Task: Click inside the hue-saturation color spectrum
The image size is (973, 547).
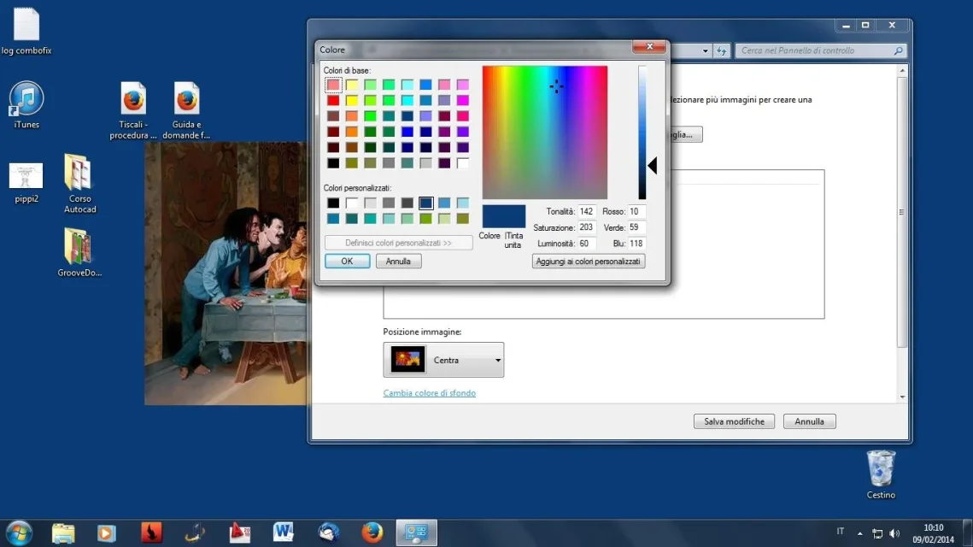Action: point(545,132)
